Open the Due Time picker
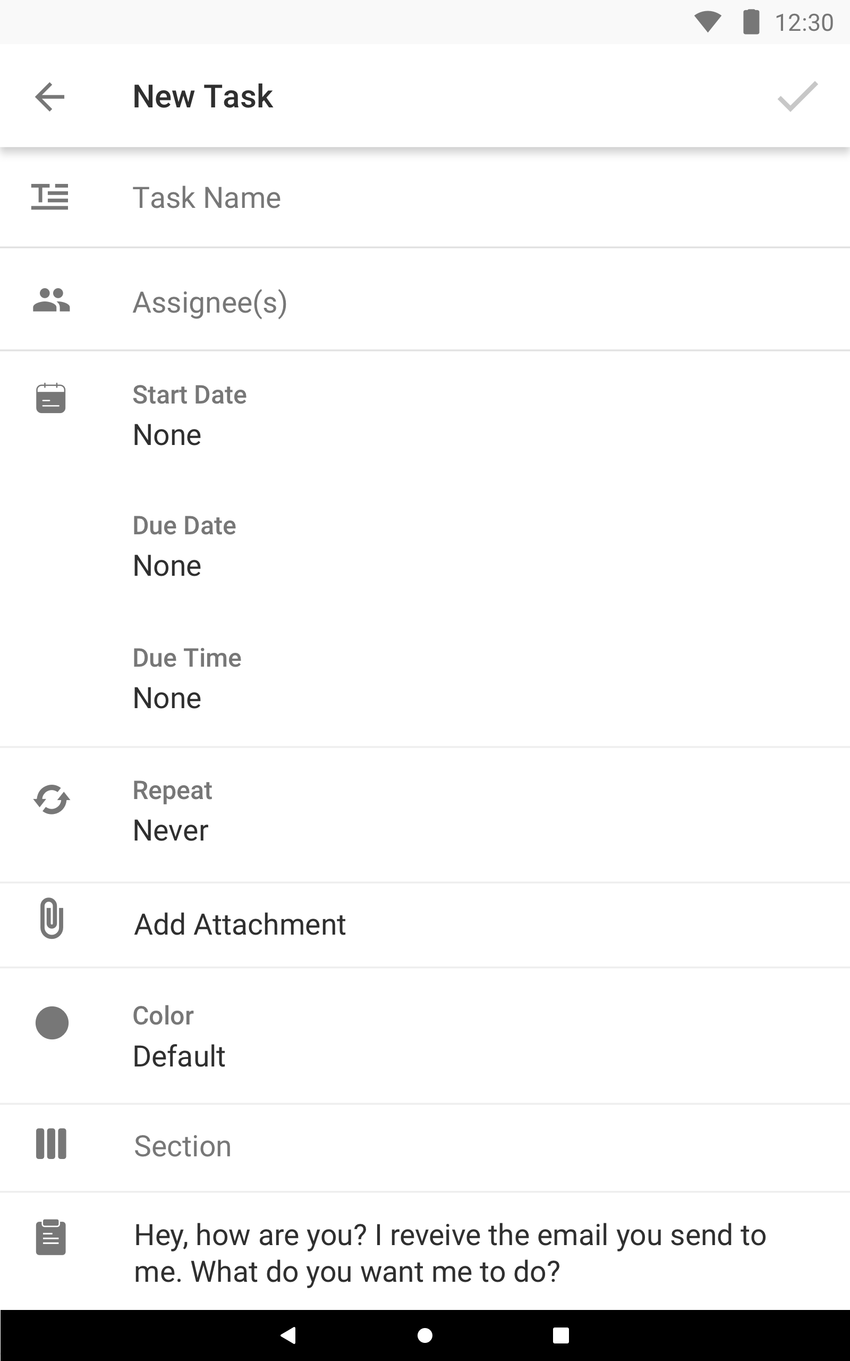The width and height of the screenshot is (850, 1361). tap(186, 679)
